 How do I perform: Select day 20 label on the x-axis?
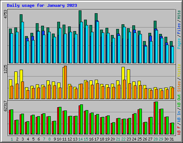(x=113, y=139)
